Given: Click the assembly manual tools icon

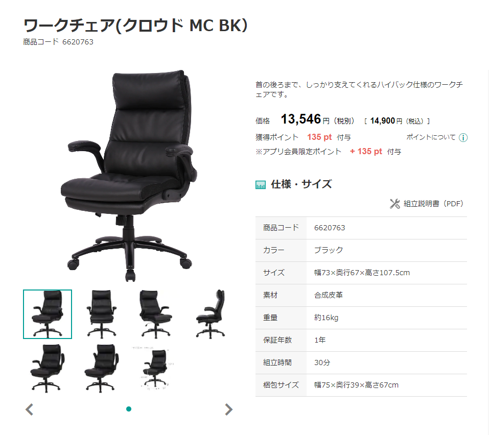Looking at the screenshot, I should pyautogui.click(x=395, y=204).
